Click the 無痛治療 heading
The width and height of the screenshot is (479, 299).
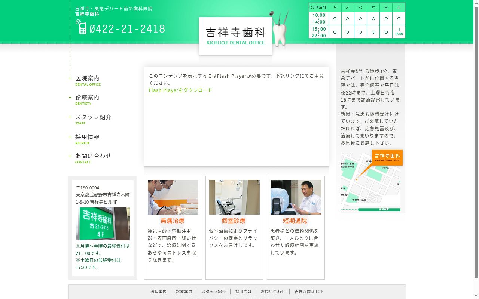click(x=173, y=221)
